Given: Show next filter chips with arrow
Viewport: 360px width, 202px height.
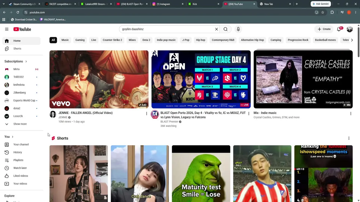Looking at the screenshot, I should 352,40.
